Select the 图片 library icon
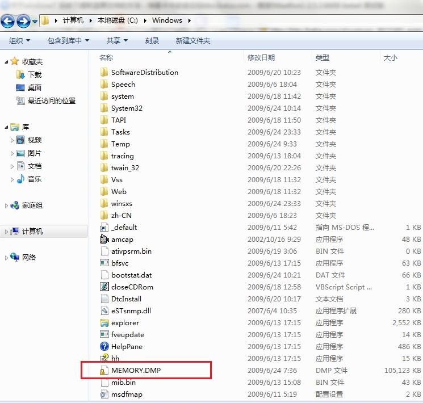The width and height of the screenshot is (423, 403). click(x=20, y=153)
